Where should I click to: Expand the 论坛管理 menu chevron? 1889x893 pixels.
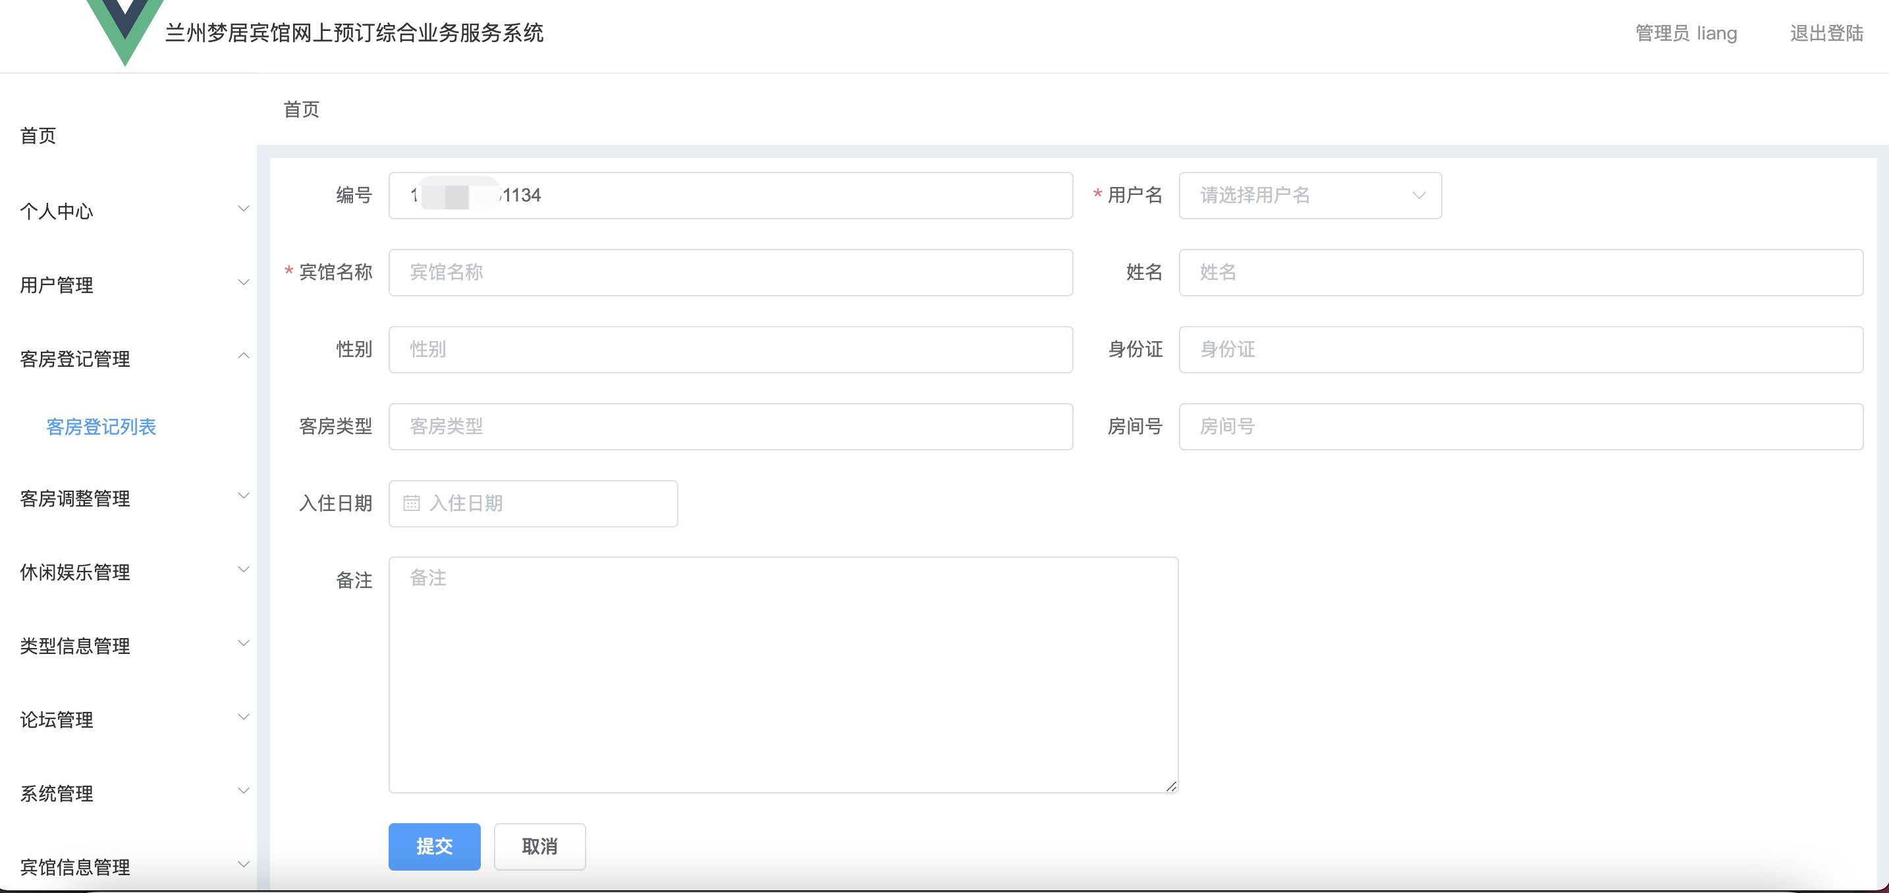[244, 717]
